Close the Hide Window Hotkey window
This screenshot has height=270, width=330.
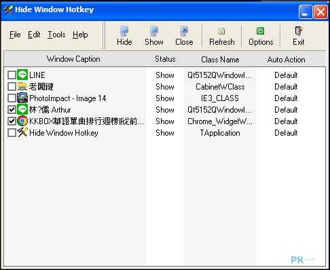(x=320, y=12)
